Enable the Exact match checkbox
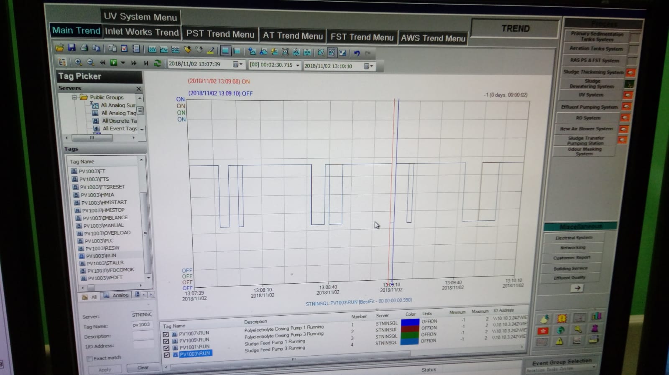This screenshot has width=669, height=375. pos(89,358)
